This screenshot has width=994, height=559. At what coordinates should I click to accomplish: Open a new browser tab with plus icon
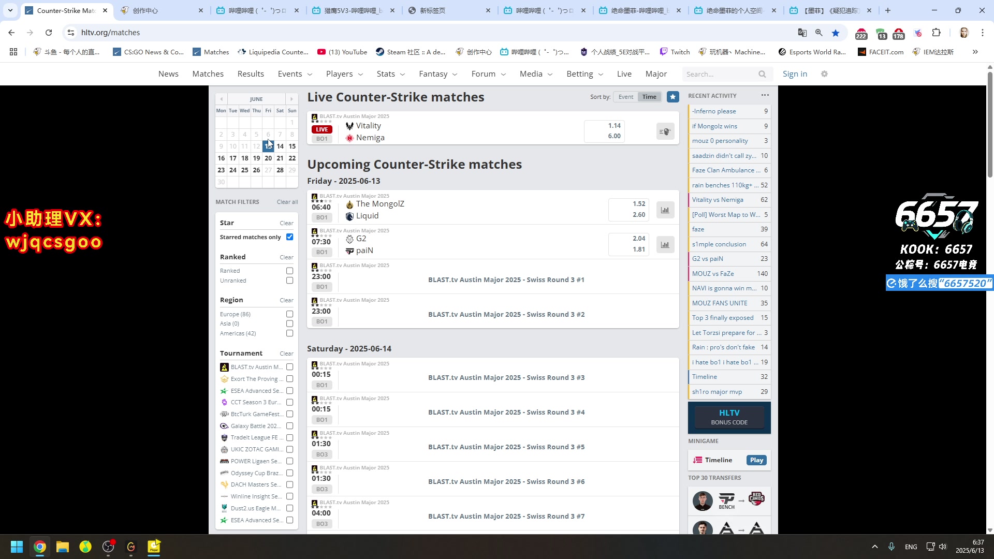pyautogui.click(x=888, y=10)
